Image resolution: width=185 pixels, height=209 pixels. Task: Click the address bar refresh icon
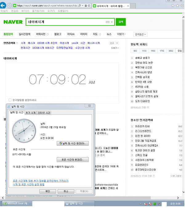pos(89,6)
